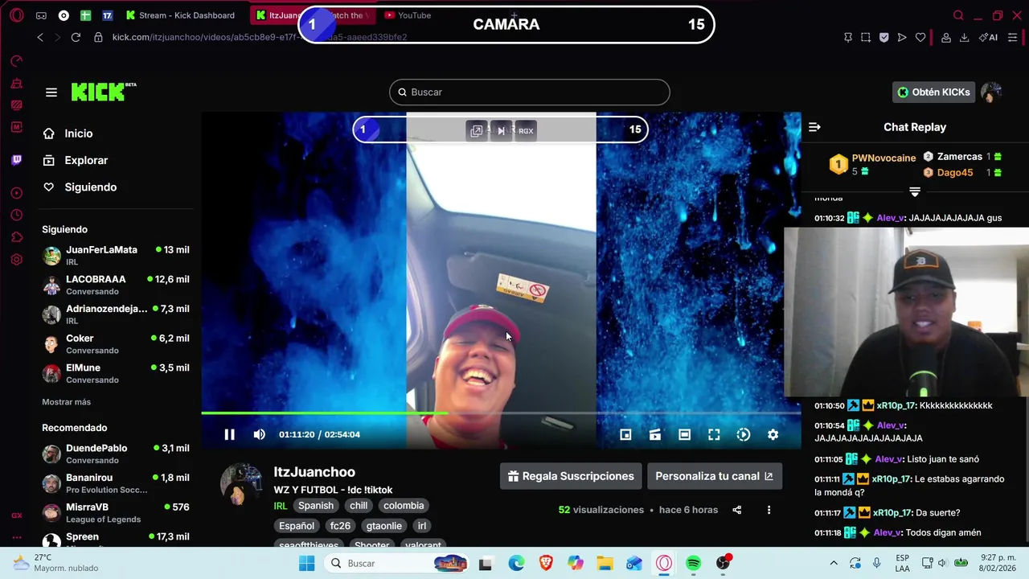This screenshot has width=1029, height=579.
Task: Expand followed list with Mostrar más
Action: click(66, 401)
